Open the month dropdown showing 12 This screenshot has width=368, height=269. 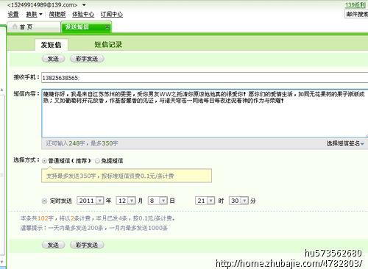coord(126,201)
